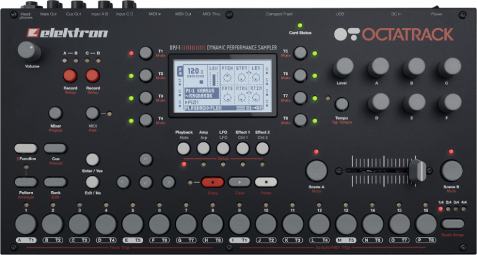Select track T2 button

(x=146, y=76)
